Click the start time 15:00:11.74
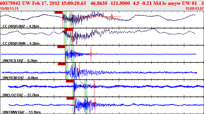Viewport: 204px width, 114px height. coord(9,9)
